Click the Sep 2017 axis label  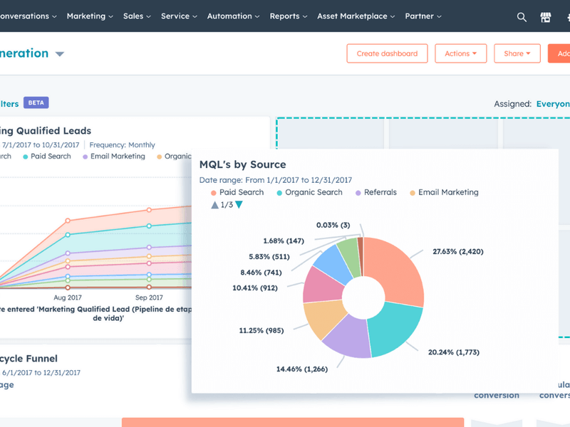coord(149,297)
